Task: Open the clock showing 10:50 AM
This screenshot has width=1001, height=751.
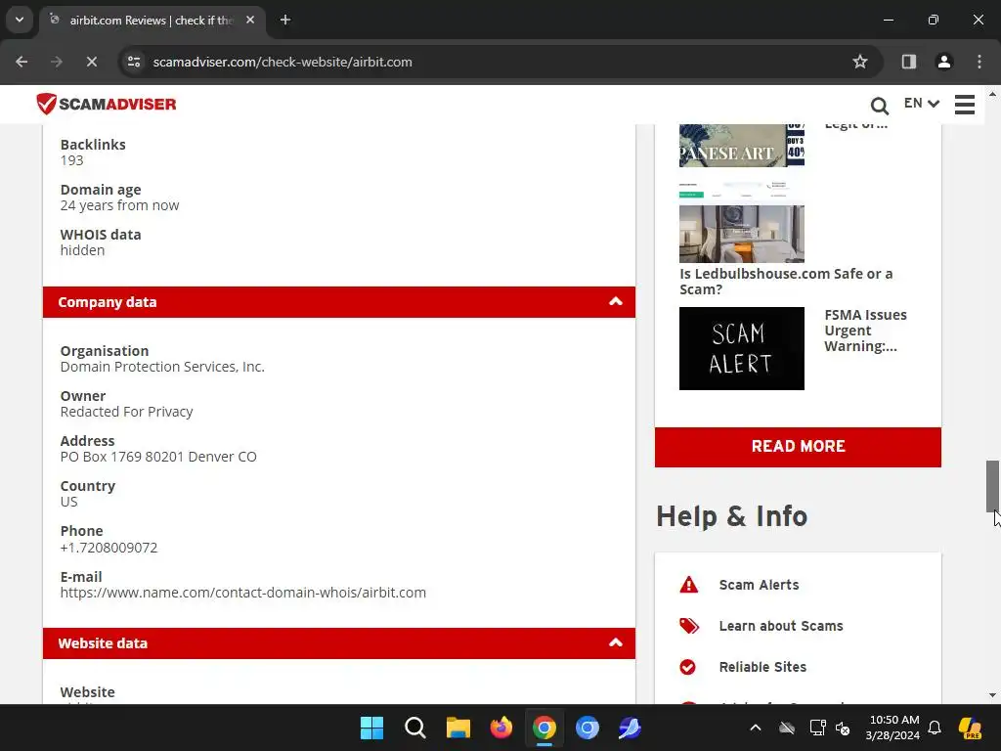Action: (893, 728)
